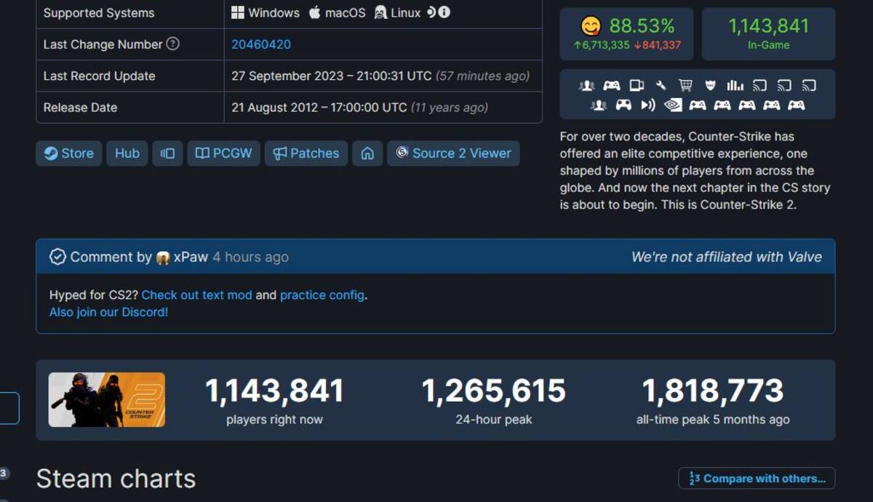The width and height of the screenshot is (873, 502).
Task: Click the 'Steam charts' heading
Action: pos(116,479)
